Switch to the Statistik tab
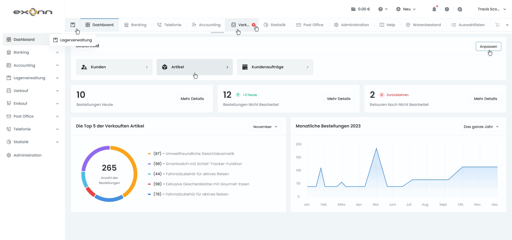The width and height of the screenshot is (512, 240). point(275,25)
